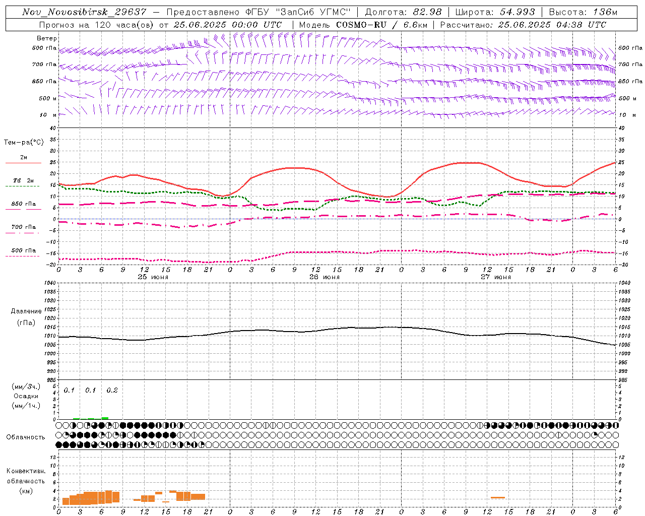The width and height of the screenshot is (645, 516).
Task: Click the '2м' temperature legend label
Action: (24, 158)
